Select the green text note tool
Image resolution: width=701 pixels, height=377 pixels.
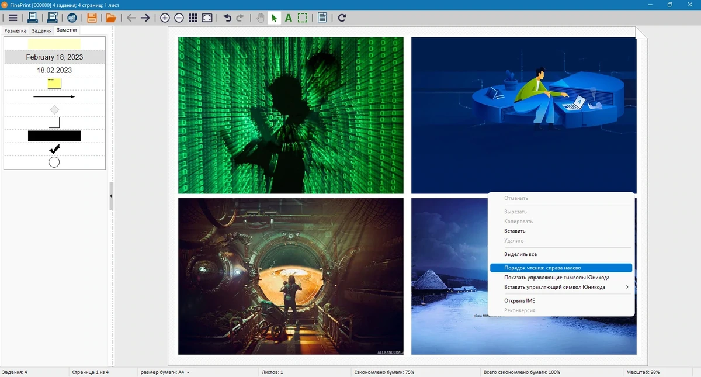tap(288, 18)
